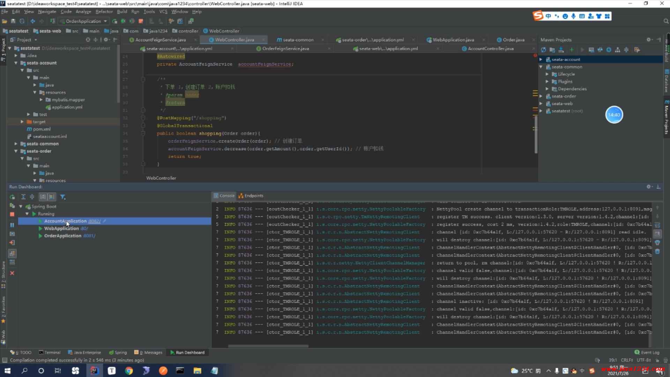The height and width of the screenshot is (377, 670).
Task: Pause the running app in Run Dashboard
Action: click(x=12, y=225)
